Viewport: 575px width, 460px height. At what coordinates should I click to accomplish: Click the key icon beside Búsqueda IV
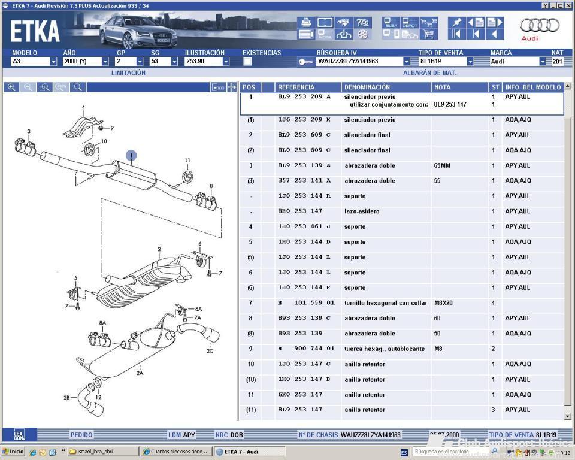click(305, 62)
